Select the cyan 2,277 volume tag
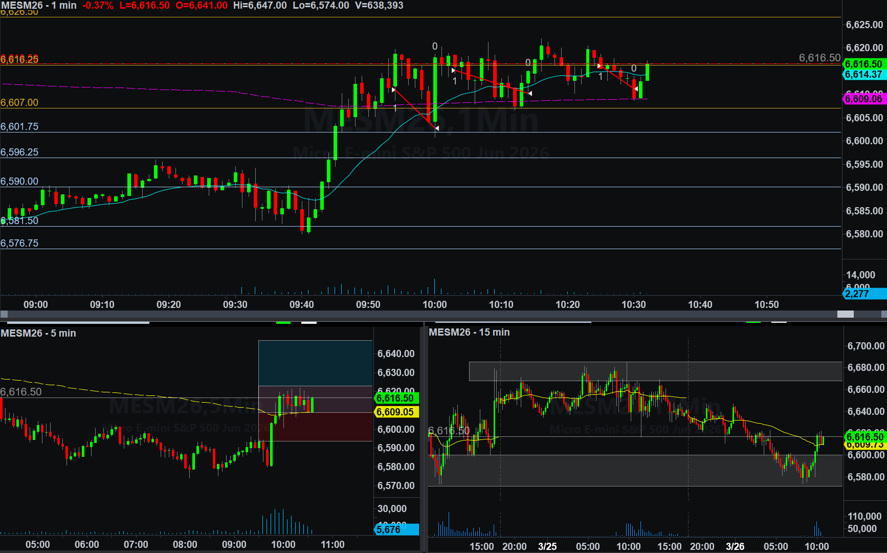The image size is (887, 553). pyautogui.click(x=863, y=294)
